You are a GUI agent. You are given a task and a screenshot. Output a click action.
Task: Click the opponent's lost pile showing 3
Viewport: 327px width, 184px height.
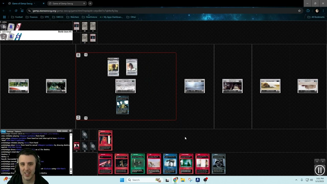pyautogui.click(x=76, y=26)
